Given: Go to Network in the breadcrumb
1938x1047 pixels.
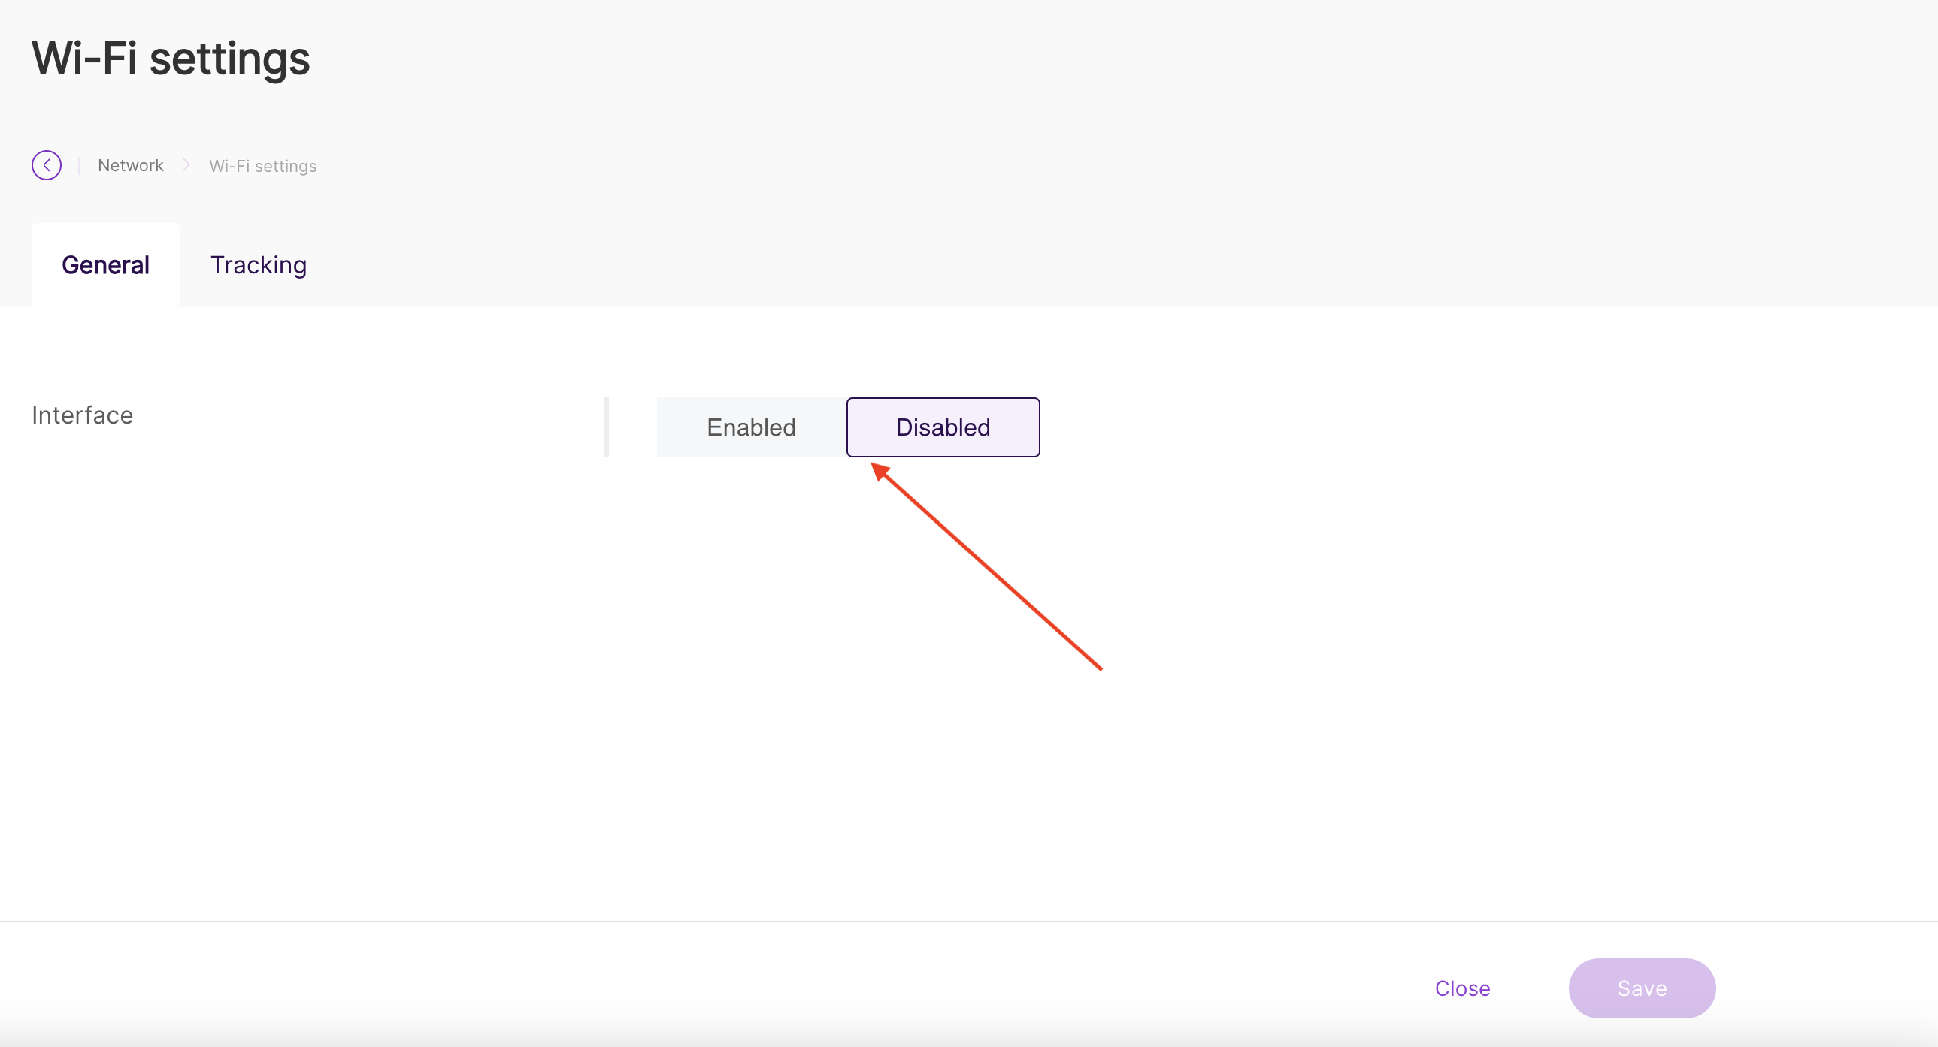Looking at the screenshot, I should pos(130,165).
